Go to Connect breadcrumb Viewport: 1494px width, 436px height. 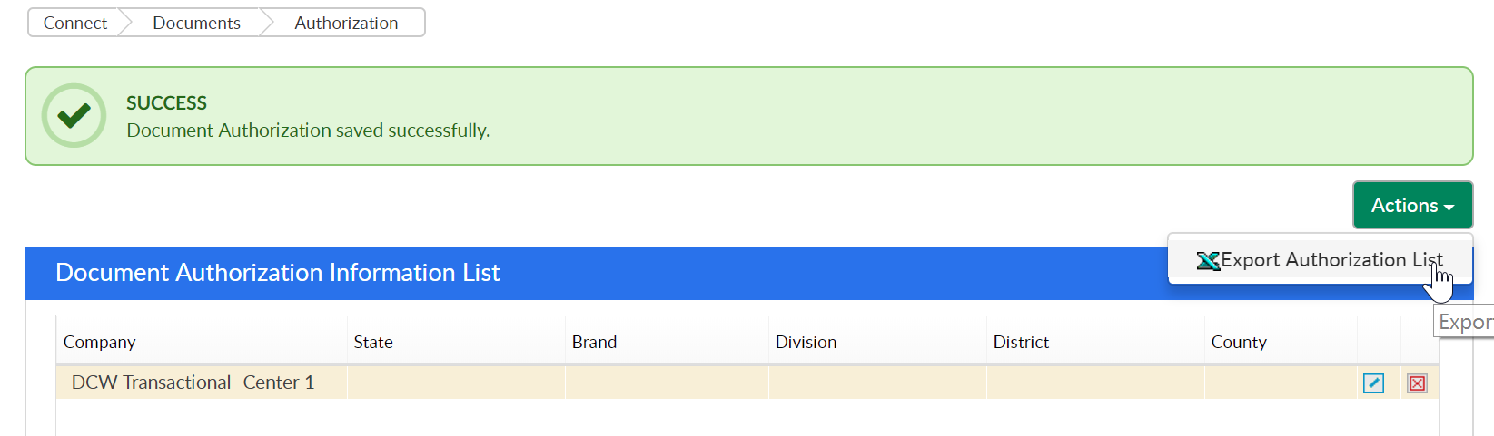pyautogui.click(x=74, y=23)
